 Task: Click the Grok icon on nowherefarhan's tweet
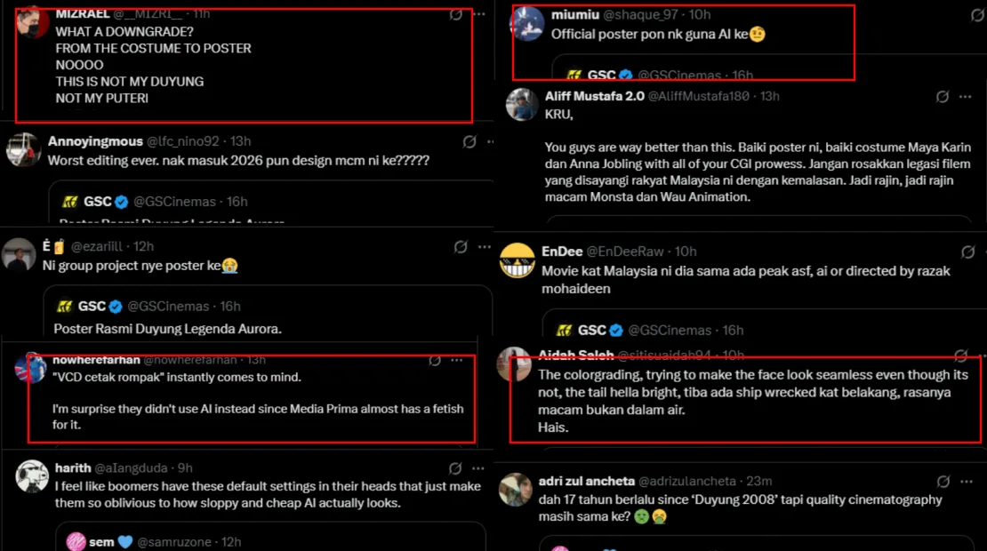click(x=435, y=360)
